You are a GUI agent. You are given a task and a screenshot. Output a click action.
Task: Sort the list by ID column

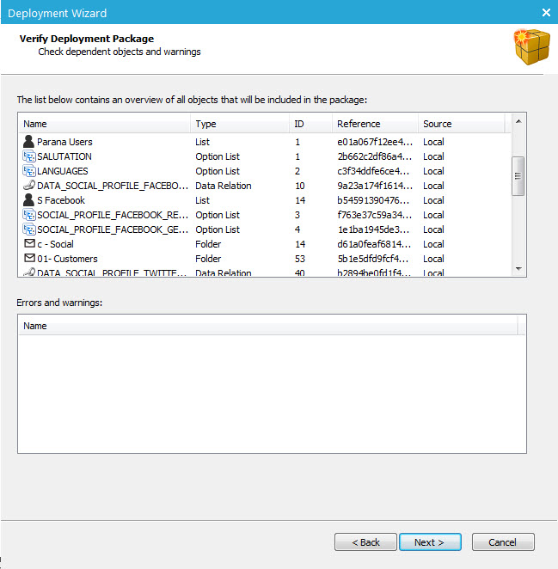(x=310, y=124)
